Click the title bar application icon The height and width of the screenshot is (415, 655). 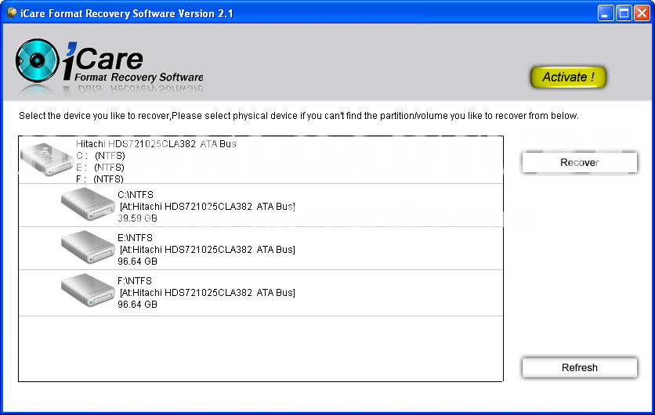click(11, 13)
